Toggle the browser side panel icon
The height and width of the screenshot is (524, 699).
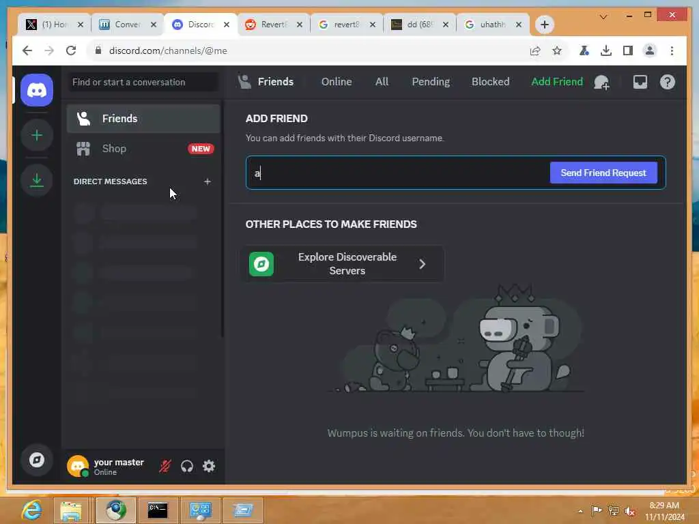628,50
